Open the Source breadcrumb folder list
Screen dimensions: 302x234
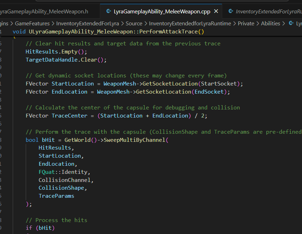(x=134, y=24)
